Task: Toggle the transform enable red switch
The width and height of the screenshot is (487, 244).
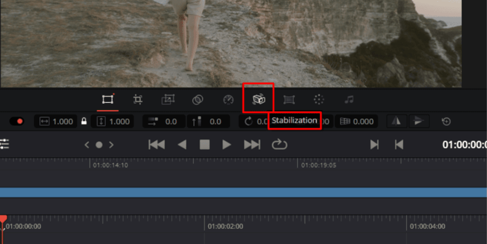Action: (x=17, y=121)
